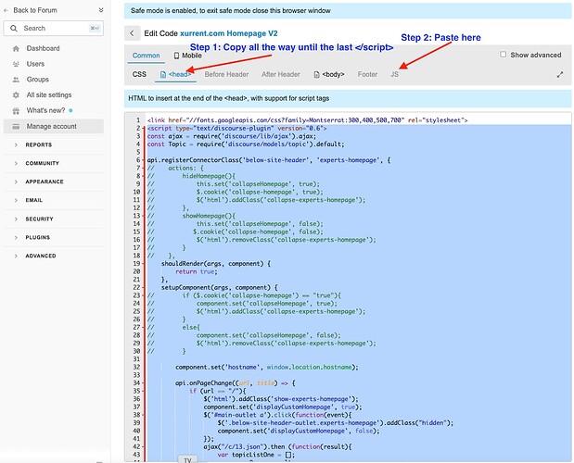Click the Back to Forum arrow icon
The width and height of the screenshot is (574, 463).
click(x=6, y=10)
